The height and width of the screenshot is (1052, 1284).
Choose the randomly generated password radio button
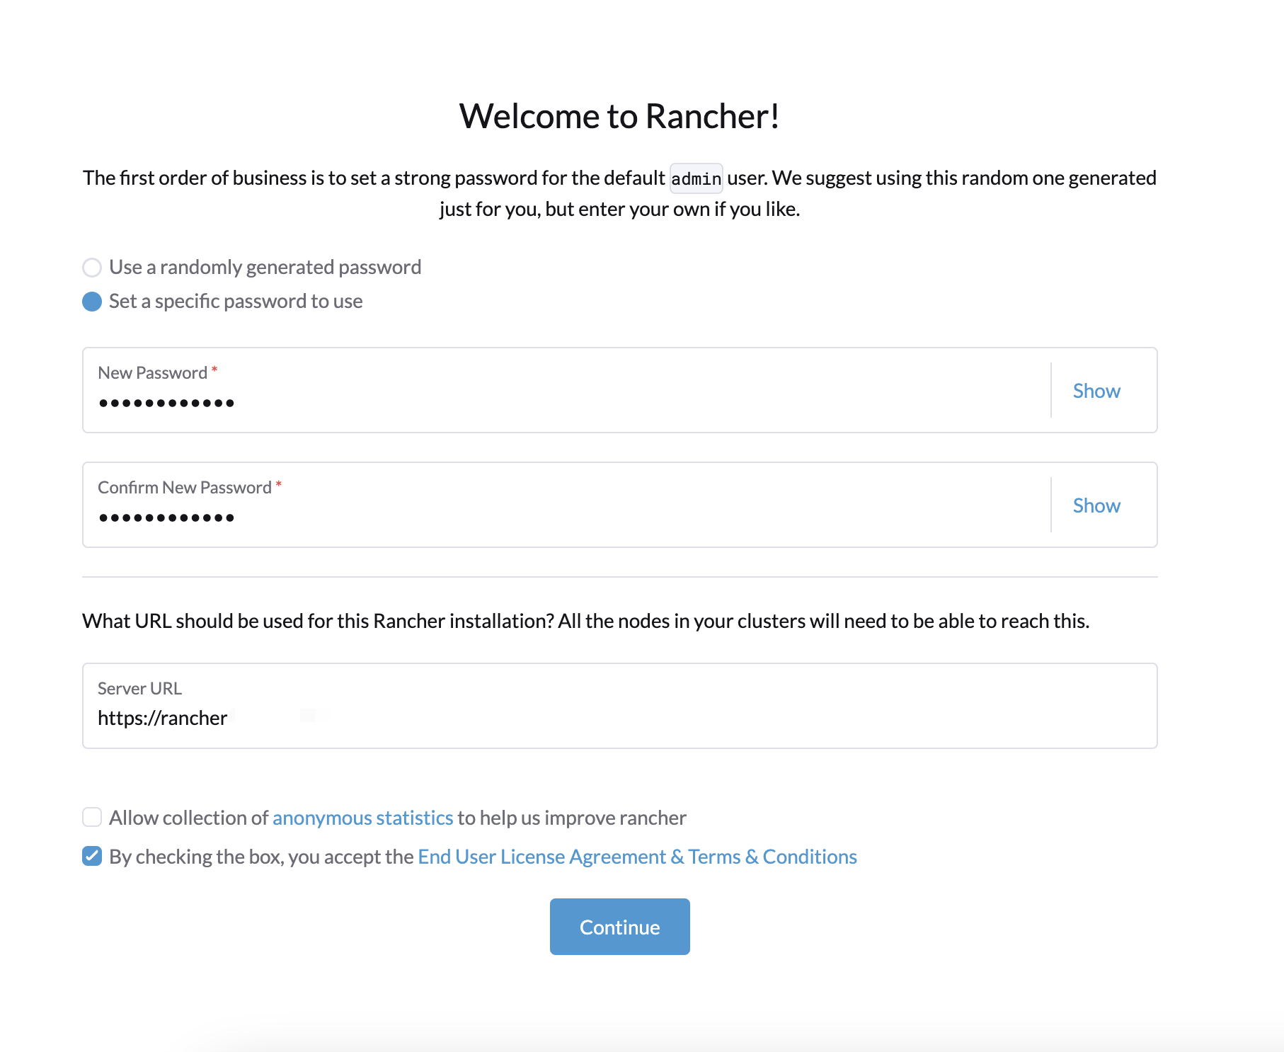pos(92,268)
